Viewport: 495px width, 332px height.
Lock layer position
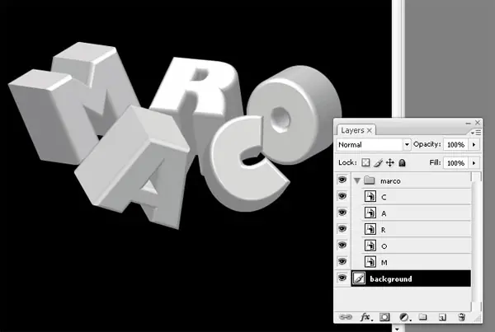click(x=390, y=163)
